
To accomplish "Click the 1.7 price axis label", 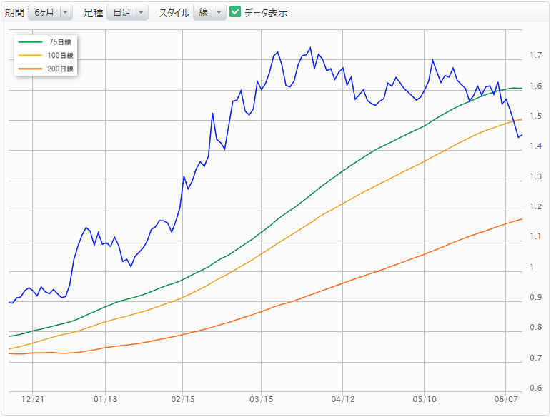I will [x=535, y=55].
